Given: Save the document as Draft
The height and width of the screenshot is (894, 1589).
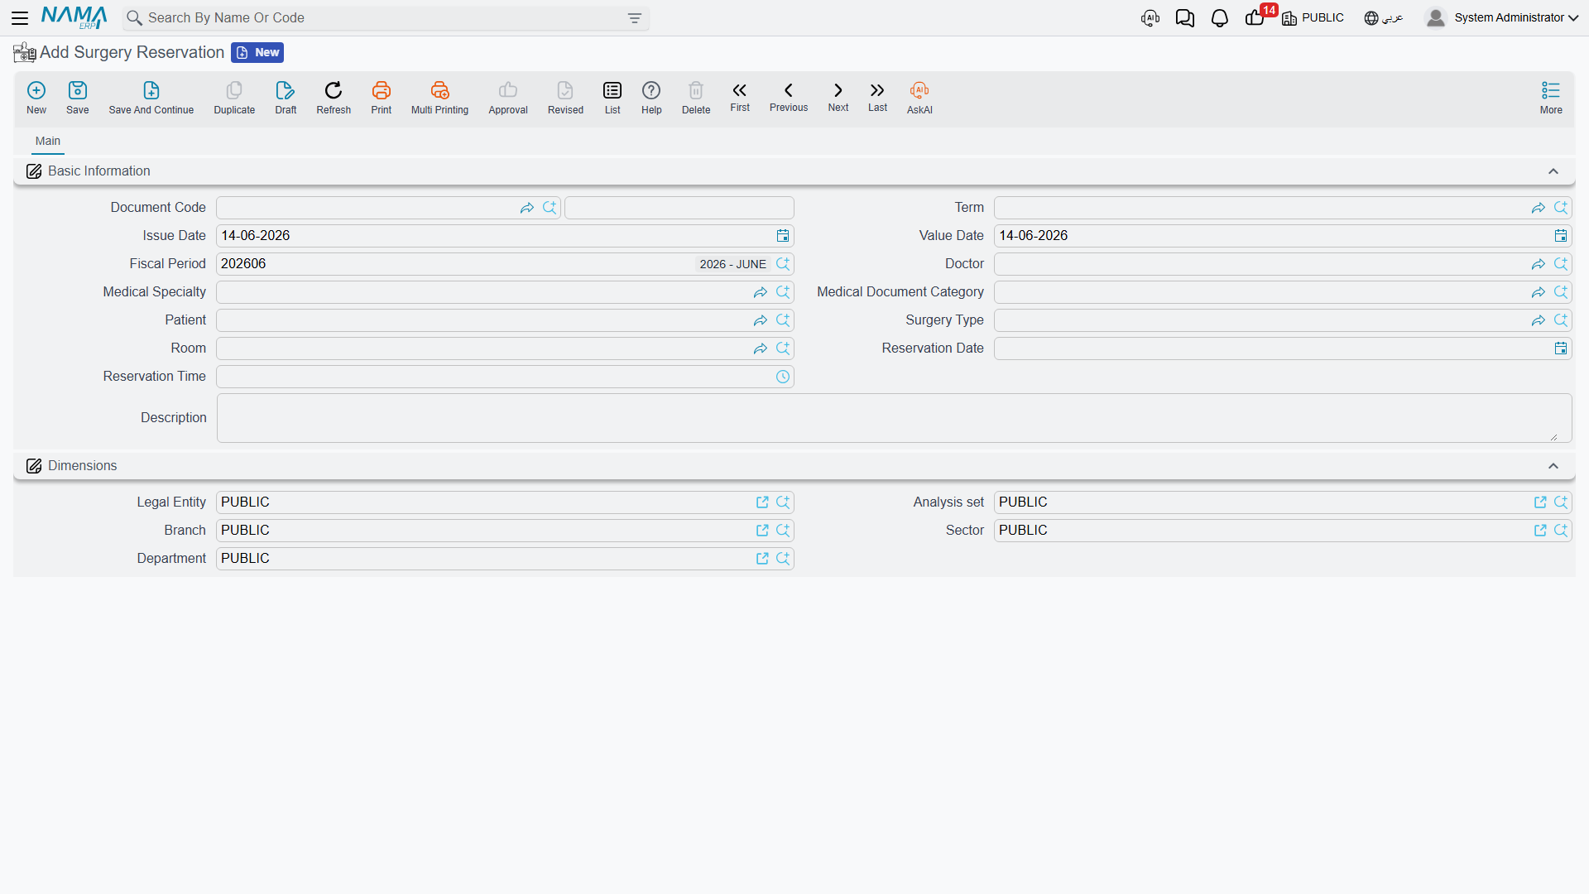Looking at the screenshot, I should click(286, 98).
